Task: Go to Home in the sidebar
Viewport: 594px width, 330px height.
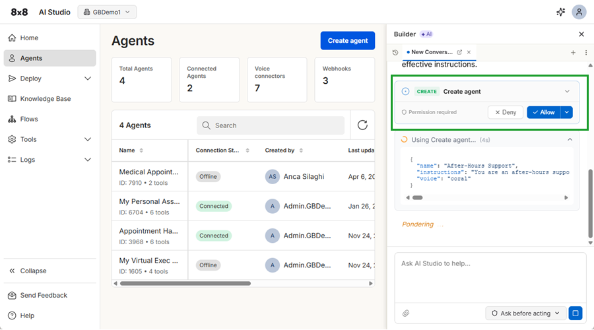Action: pyautogui.click(x=49, y=38)
